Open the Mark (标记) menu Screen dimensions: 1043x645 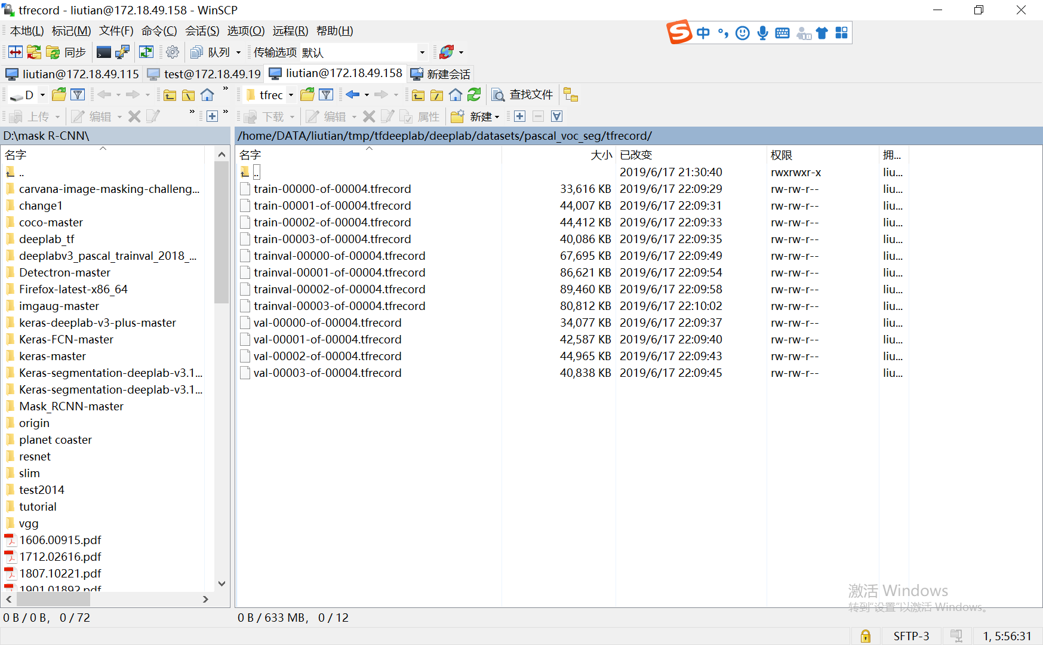point(72,31)
